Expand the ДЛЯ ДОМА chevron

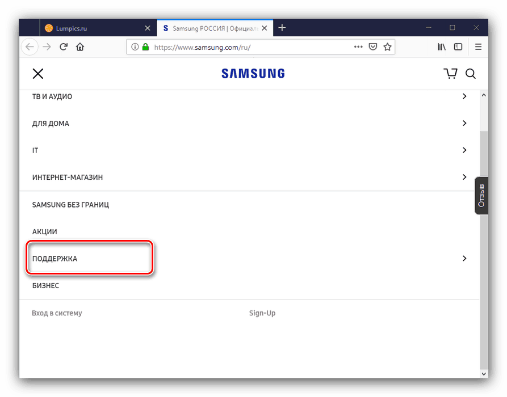click(x=464, y=123)
